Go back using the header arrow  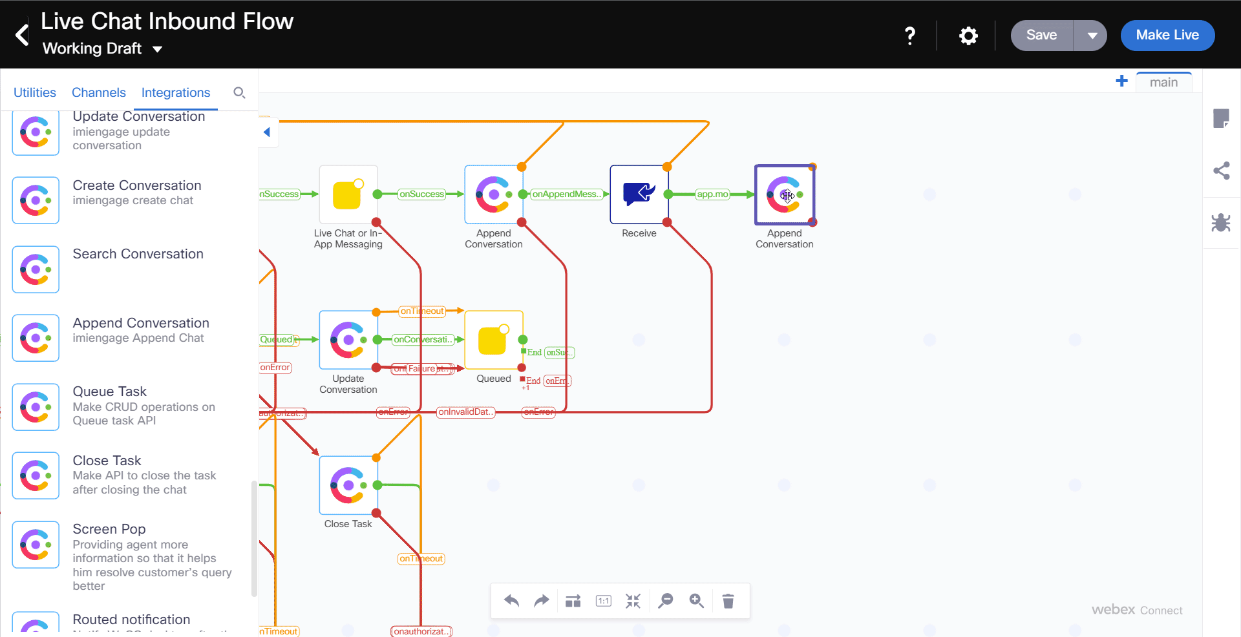pyautogui.click(x=22, y=35)
